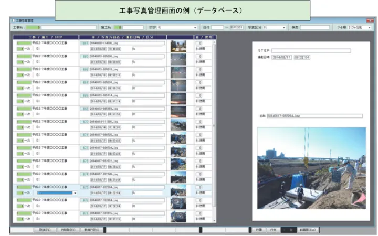Click filename field in row 676

tap(127, 200)
